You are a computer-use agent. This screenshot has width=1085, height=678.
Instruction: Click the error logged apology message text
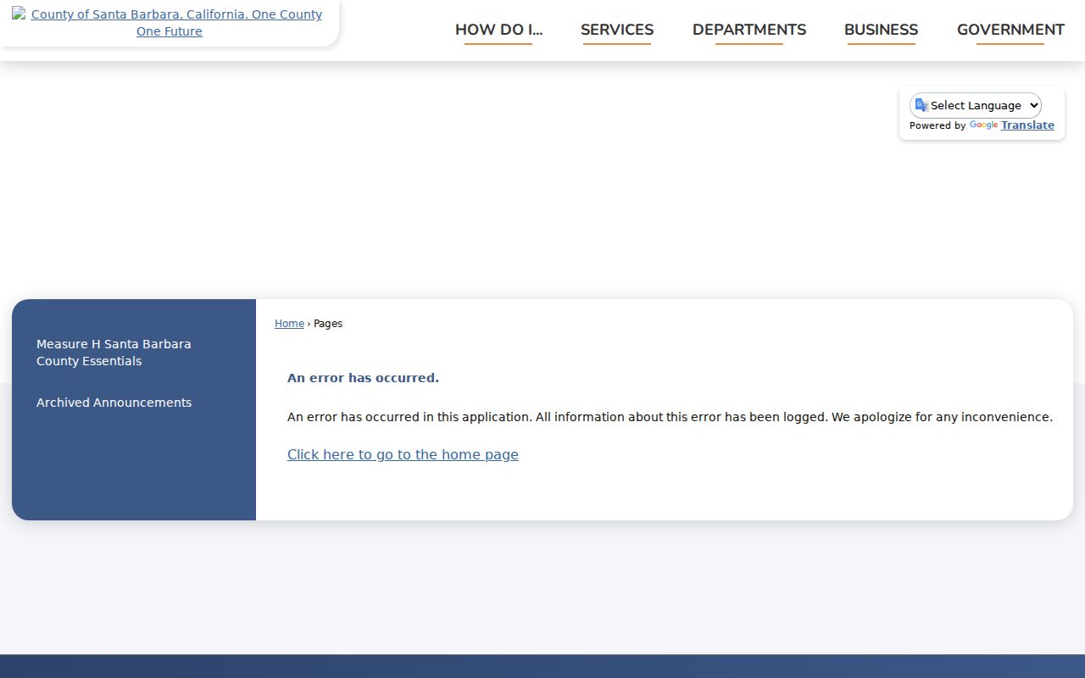[x=670, y=417]
